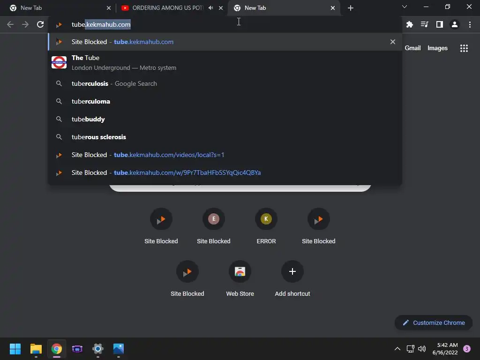Viewport: 480px width, 360px height.
Task: Open the network status tray icon
Action: [411, 349]
